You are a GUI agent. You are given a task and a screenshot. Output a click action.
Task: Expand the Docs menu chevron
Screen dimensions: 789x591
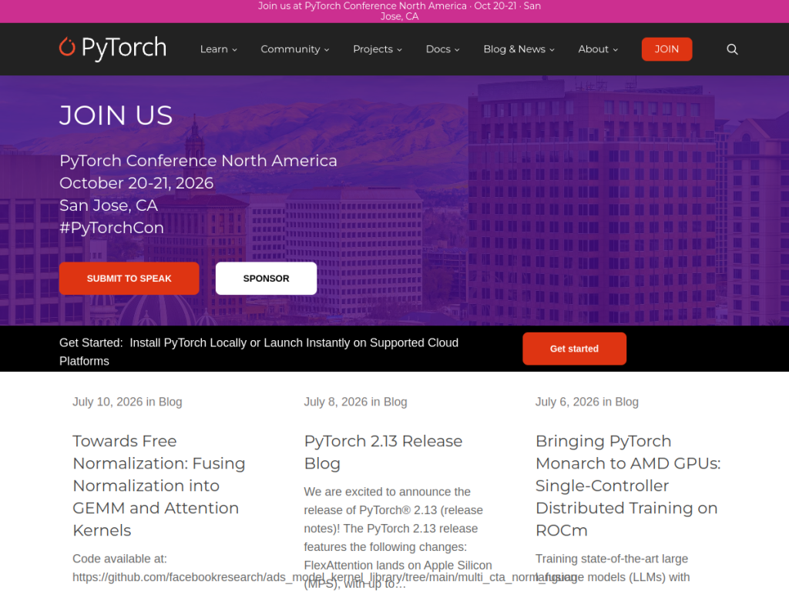(457, 50)
